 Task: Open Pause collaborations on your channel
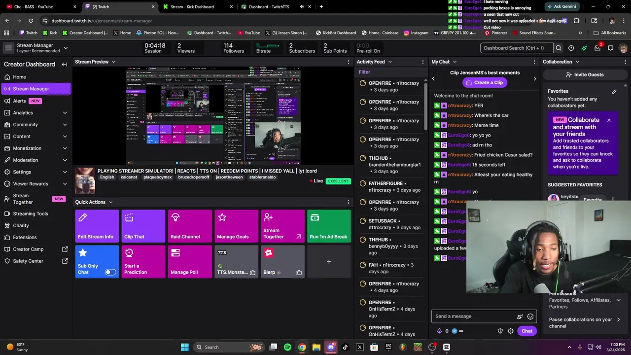click(585, 322)
